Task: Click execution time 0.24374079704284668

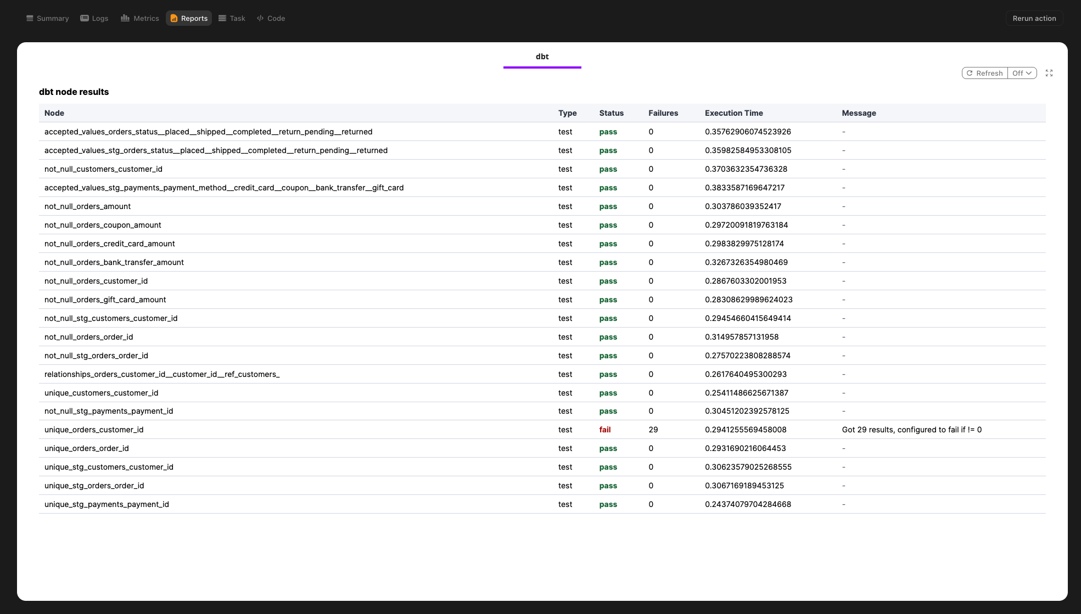Action: coord(748,504)
